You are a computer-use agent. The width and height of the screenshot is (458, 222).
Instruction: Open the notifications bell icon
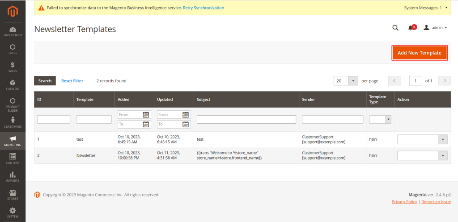click(411, 28)
